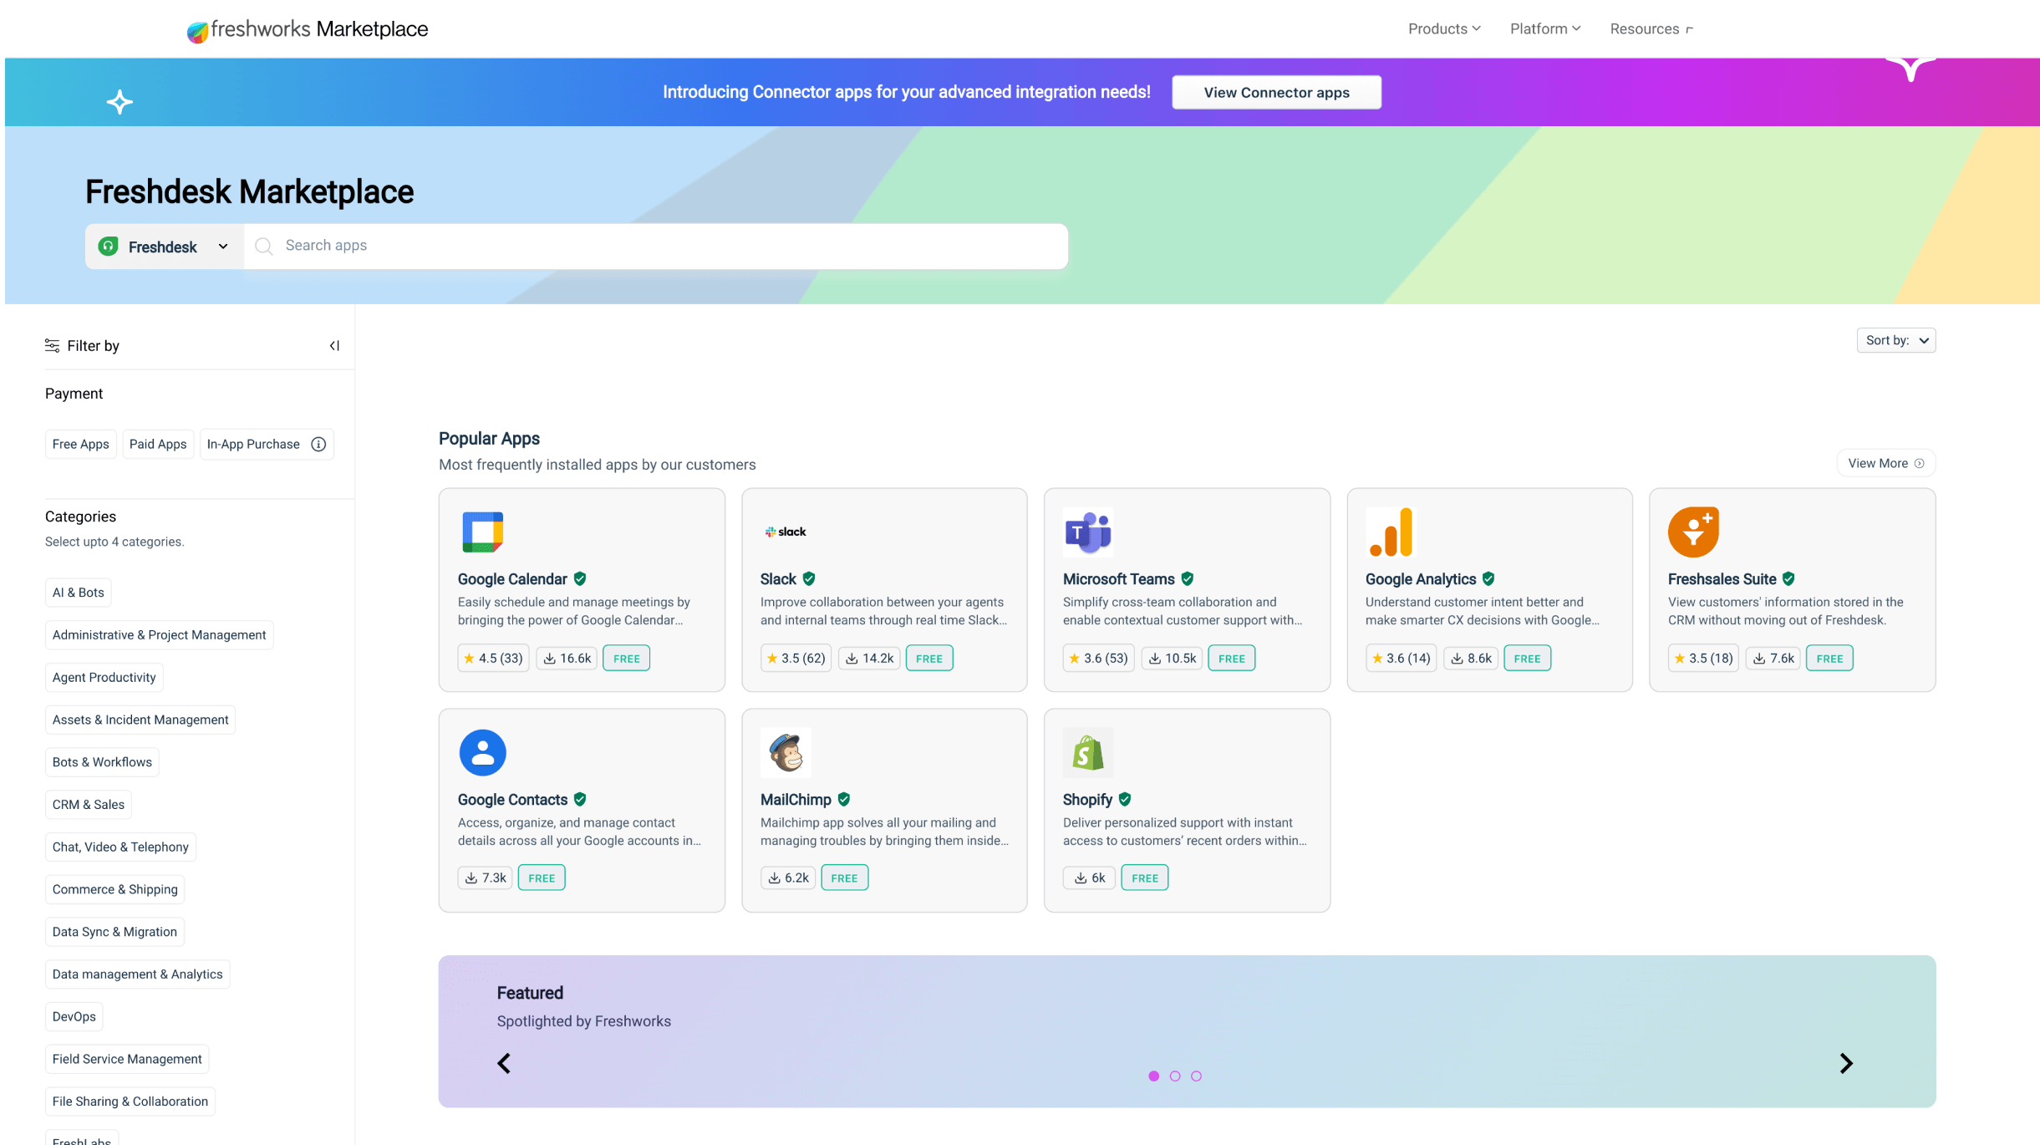Image resolution: width=2040 pixels, height=1145 pixels.
Task: Click the Freshworks Marketplace logo
Action: click(307, 28)
